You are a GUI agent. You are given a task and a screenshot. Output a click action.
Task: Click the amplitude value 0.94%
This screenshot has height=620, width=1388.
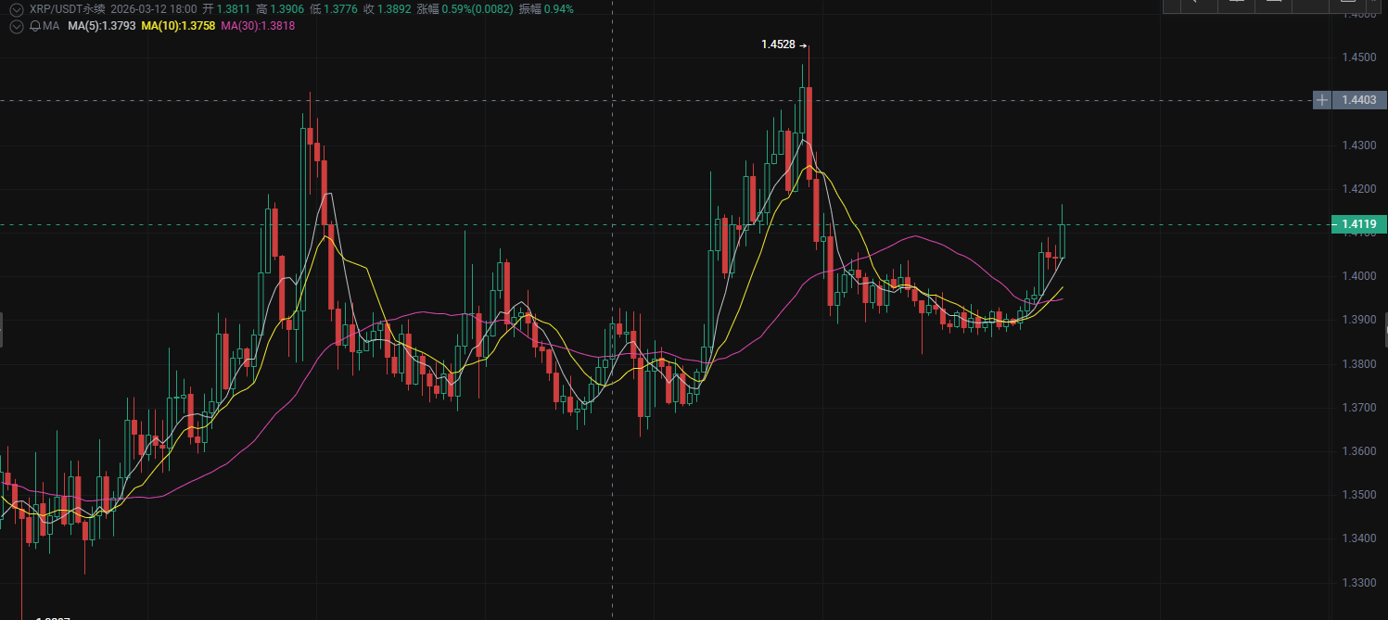click(x=558, y=9)
